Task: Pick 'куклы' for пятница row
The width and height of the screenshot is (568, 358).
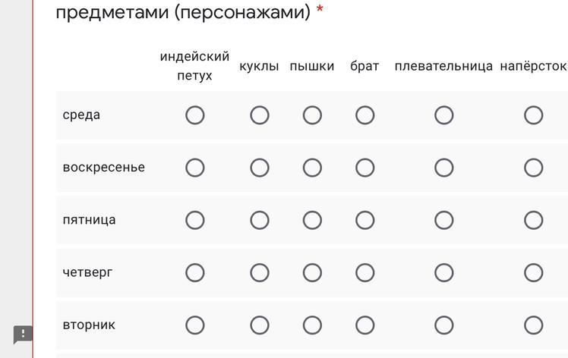Action: point(260,220)
